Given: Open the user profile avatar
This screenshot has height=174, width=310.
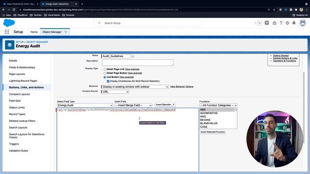Looking at the screenshot, I should (303, 23).
